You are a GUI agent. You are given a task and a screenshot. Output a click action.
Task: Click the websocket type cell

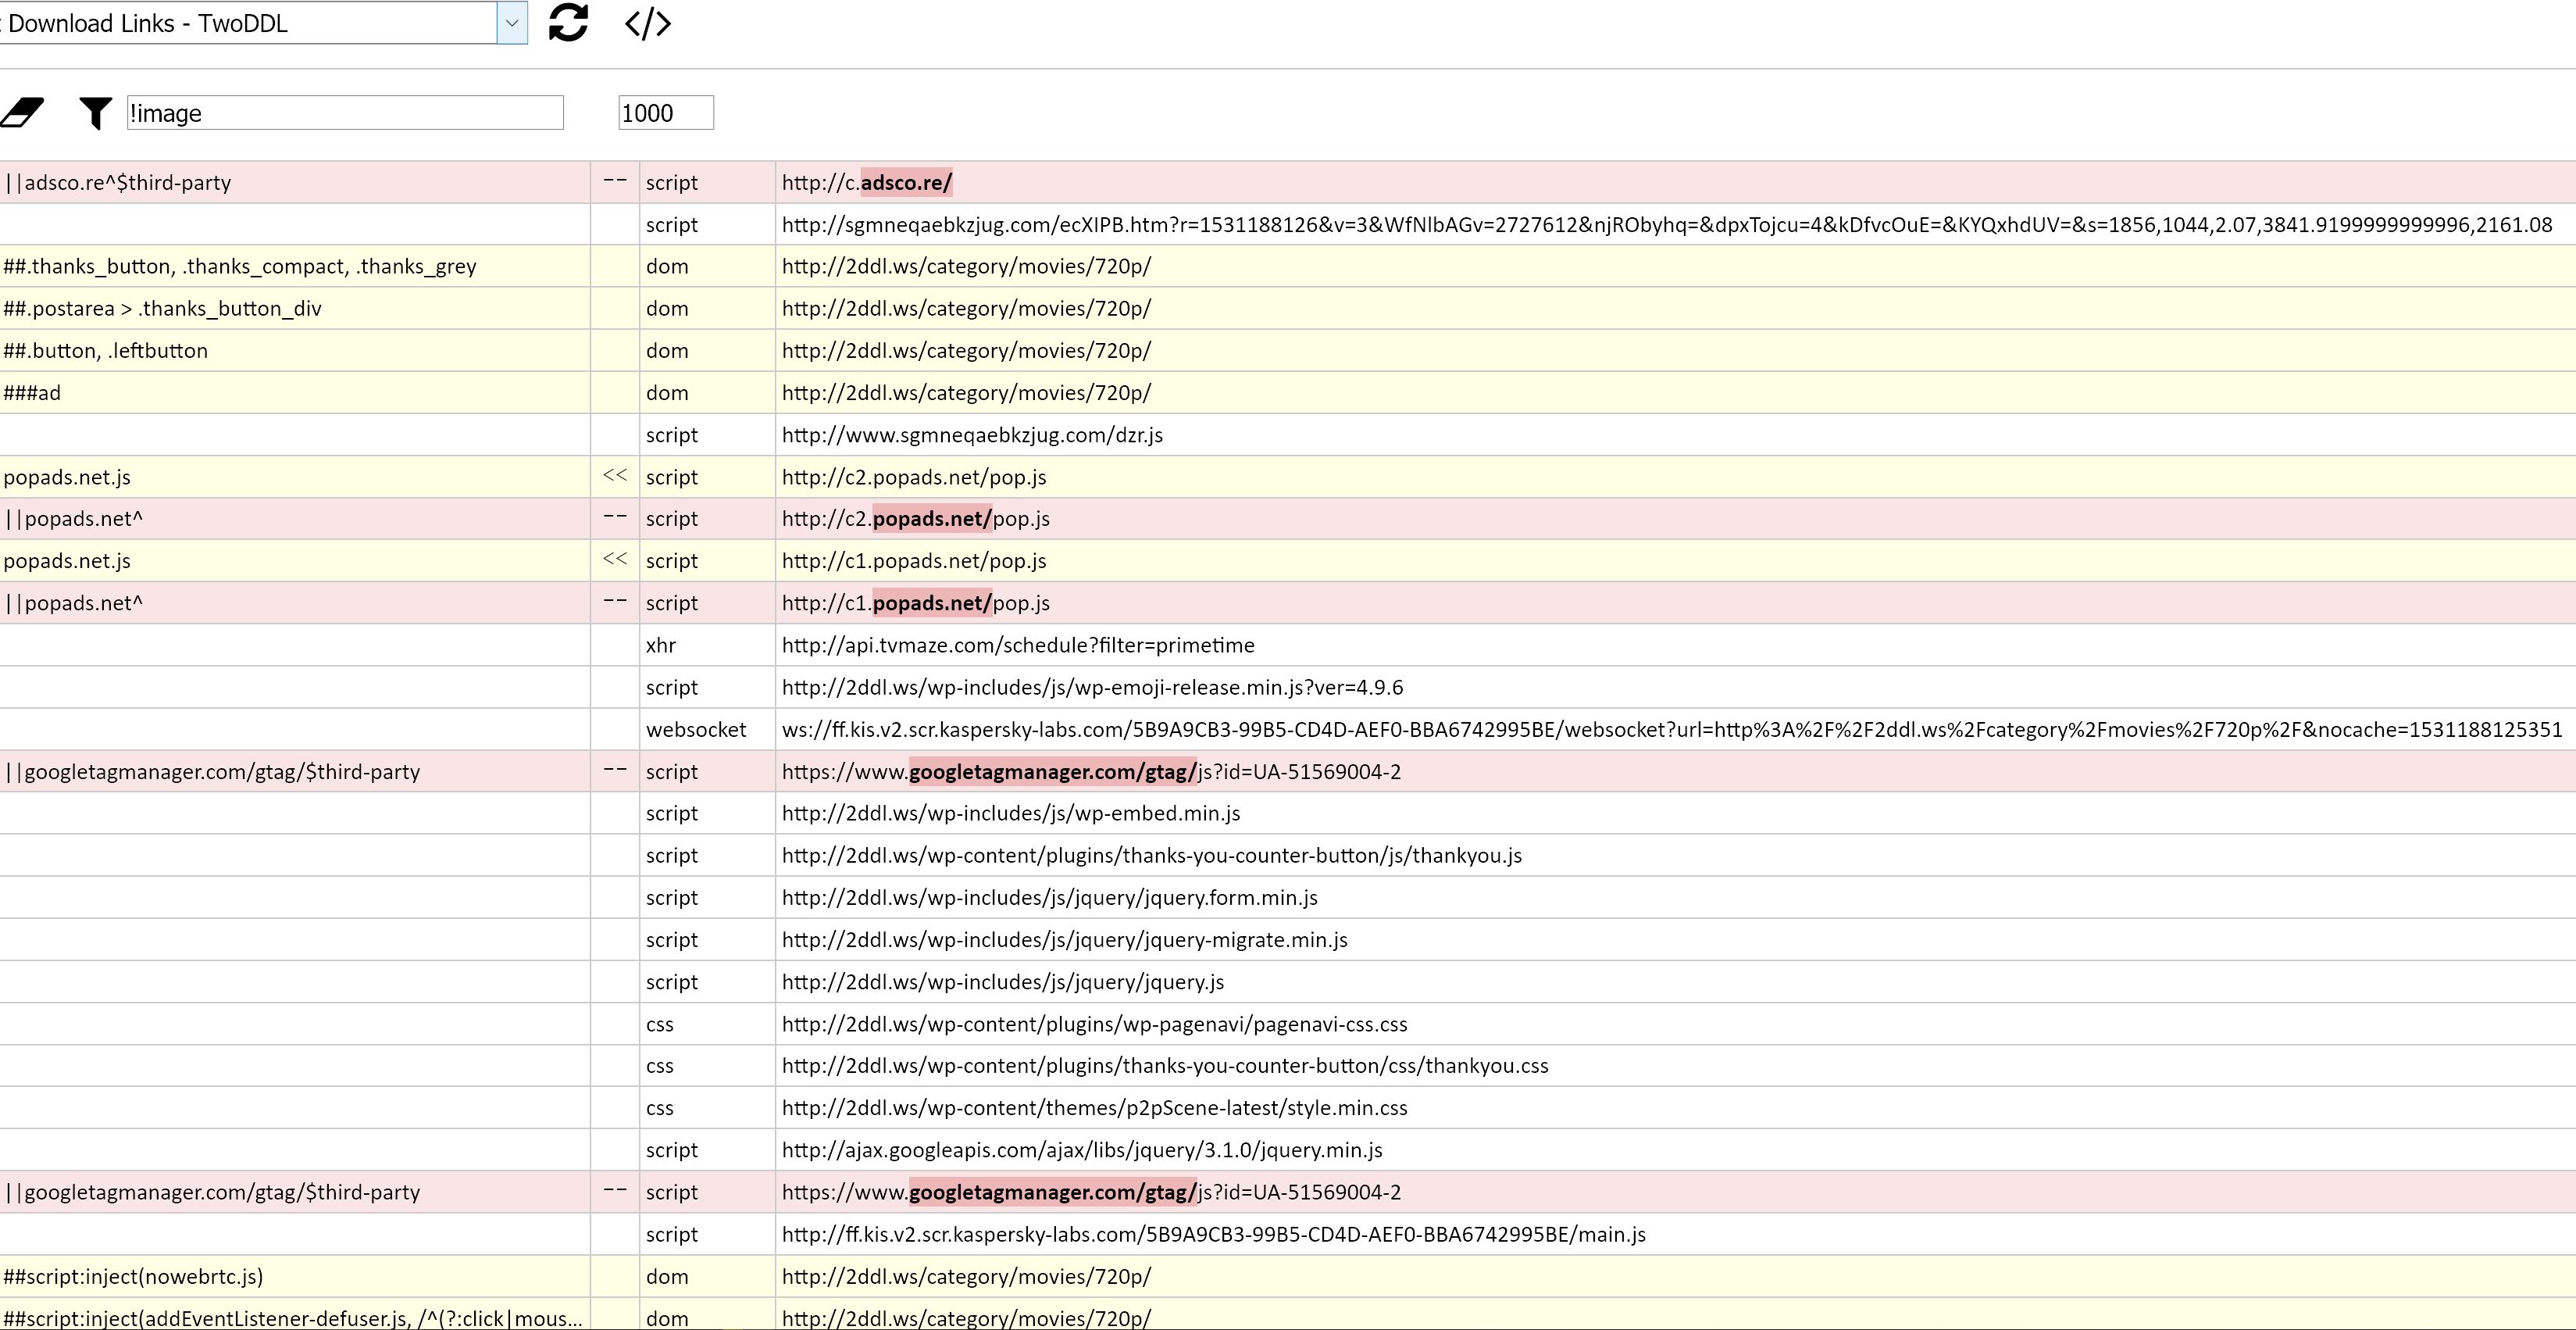[x=696, y=730]
